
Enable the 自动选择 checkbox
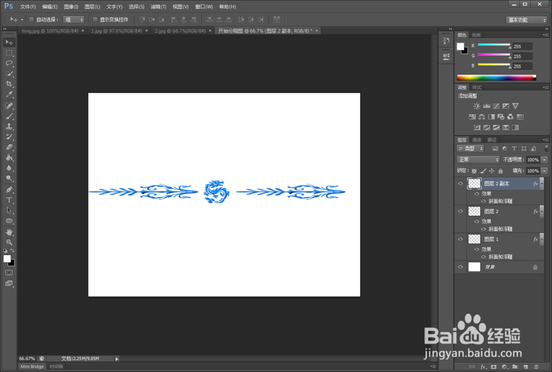click(31, 20)
